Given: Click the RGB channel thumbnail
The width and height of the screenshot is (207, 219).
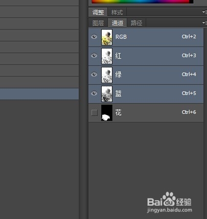Looking at the screenshot, I should click(x=107, y=37).
